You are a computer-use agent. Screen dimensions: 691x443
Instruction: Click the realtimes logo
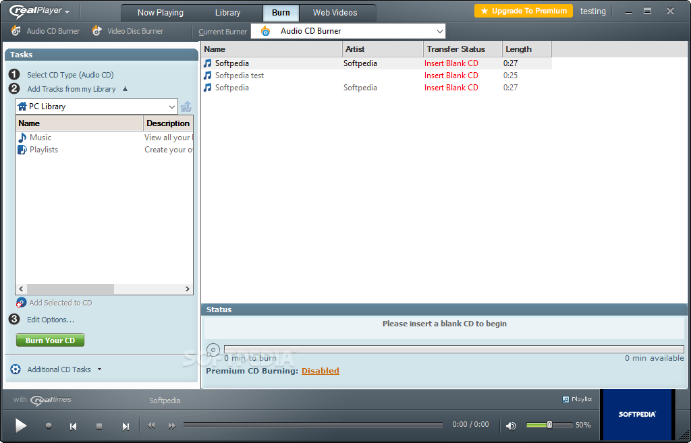tap(51, 400)
